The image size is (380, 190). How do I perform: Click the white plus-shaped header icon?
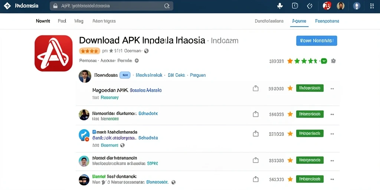pyautogui.click(x=280, y=6)
